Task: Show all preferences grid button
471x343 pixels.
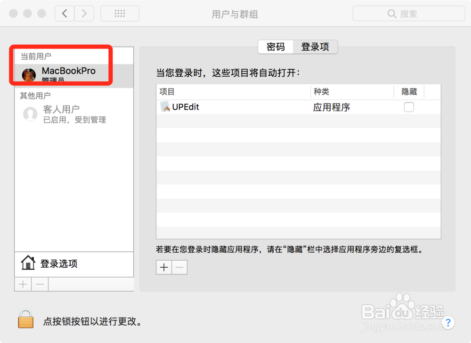Action: [120, 14]
